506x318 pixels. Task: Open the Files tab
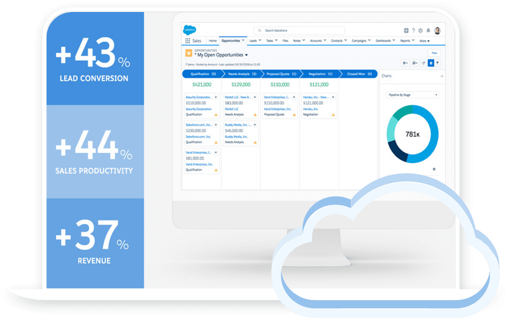[x=285, y=41]
